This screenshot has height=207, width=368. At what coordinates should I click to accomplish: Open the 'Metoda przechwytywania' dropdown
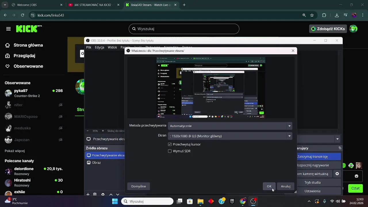click(230, 126)
